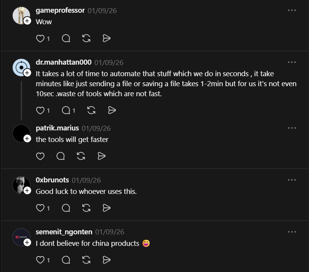This screenshot has width=309, height=272.
Task: Open more options for semenit_ngonten's comment
Action: click(x=292, y=232)
